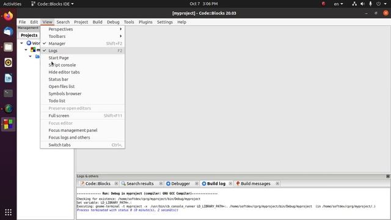
Task: Open the clock and calendar
Action: (203, 4)
